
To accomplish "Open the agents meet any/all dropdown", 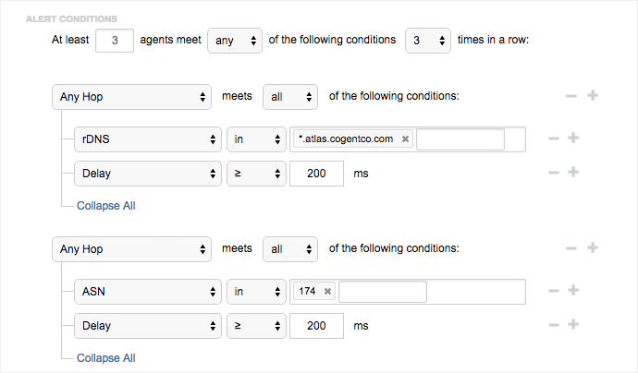I will click(233, 41).
